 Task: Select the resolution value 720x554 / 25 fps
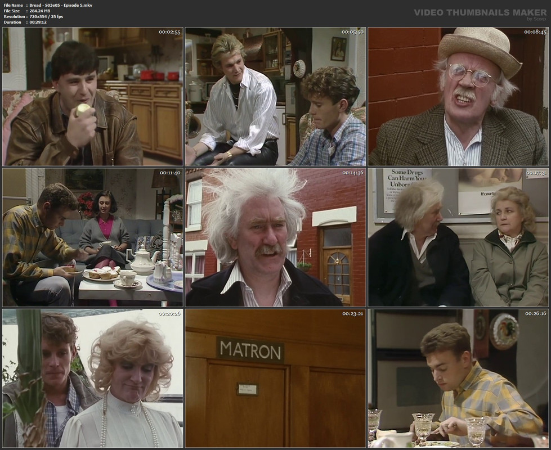pyautogui.click(x=46, y=16)
